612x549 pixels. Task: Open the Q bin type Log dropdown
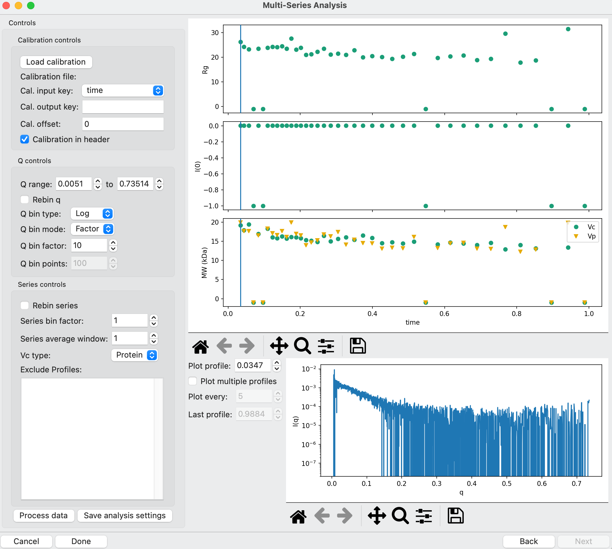[92, 214]
